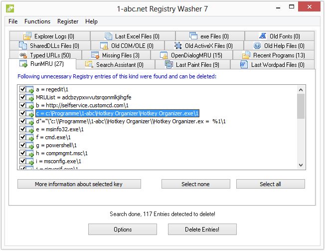Click the Search Assistant tab icon

(x=89, y=65)
